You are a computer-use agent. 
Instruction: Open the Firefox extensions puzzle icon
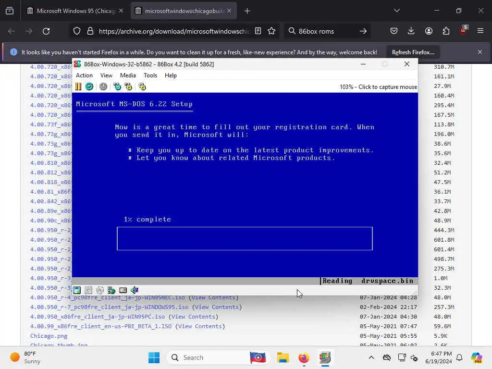pyautogui.click(x=446, y=31)
